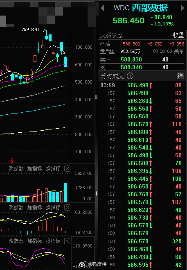Click the 113.9900 KDJ axis label
187x270 pixels.
(83, 246)
